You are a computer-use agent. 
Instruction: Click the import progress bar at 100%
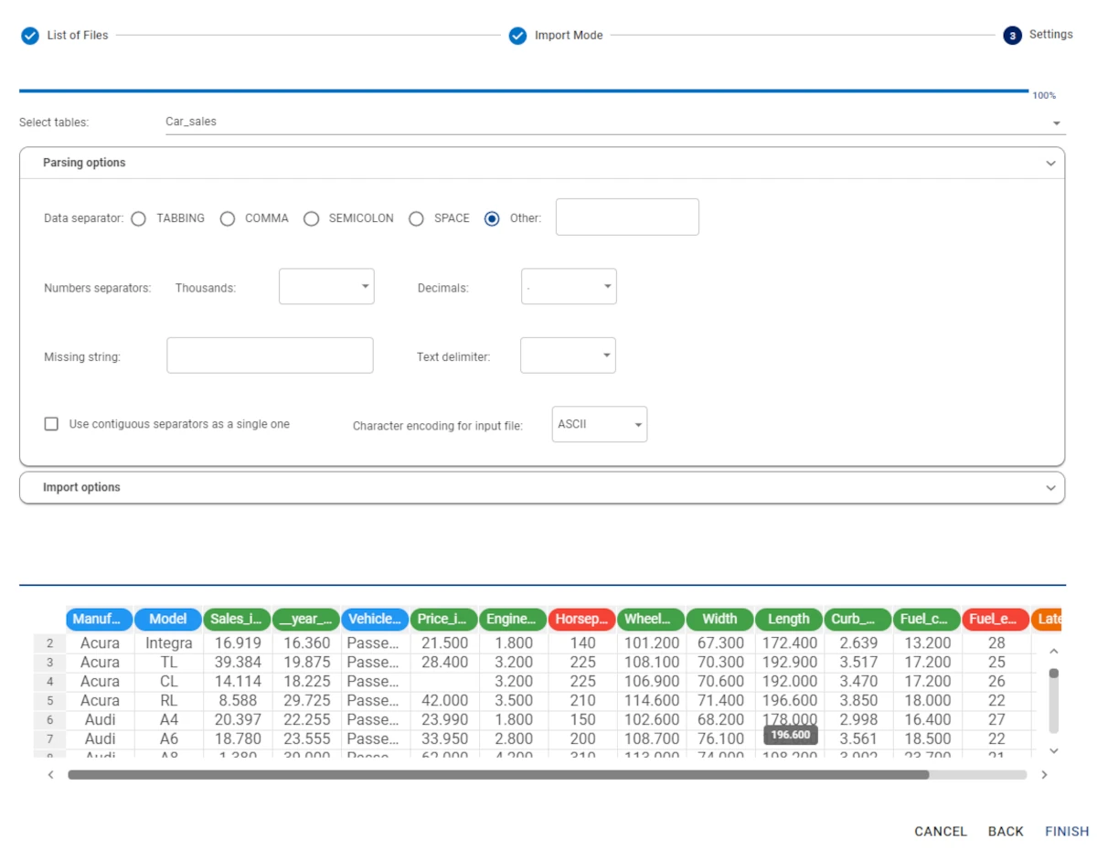[x=524, y=90]
